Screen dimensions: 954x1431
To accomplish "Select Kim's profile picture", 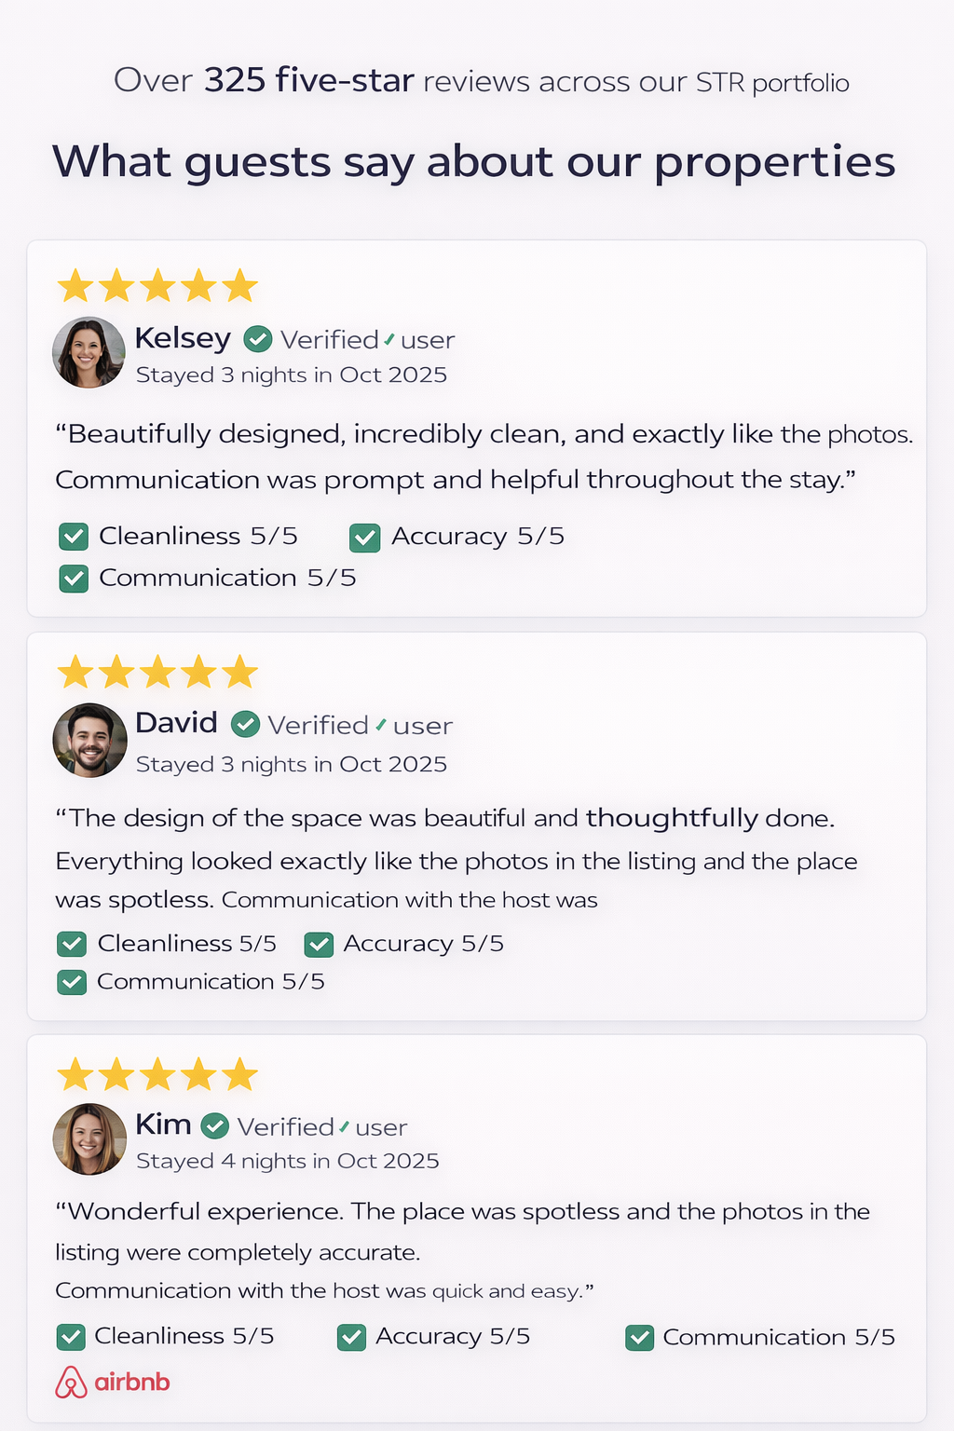I will (x=89, y=1138).
